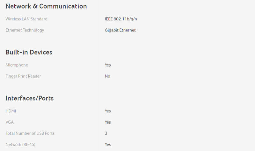
Task: Select the Total Number of USB Ports label
Action: pyautogui.click(x=30, y=133)
